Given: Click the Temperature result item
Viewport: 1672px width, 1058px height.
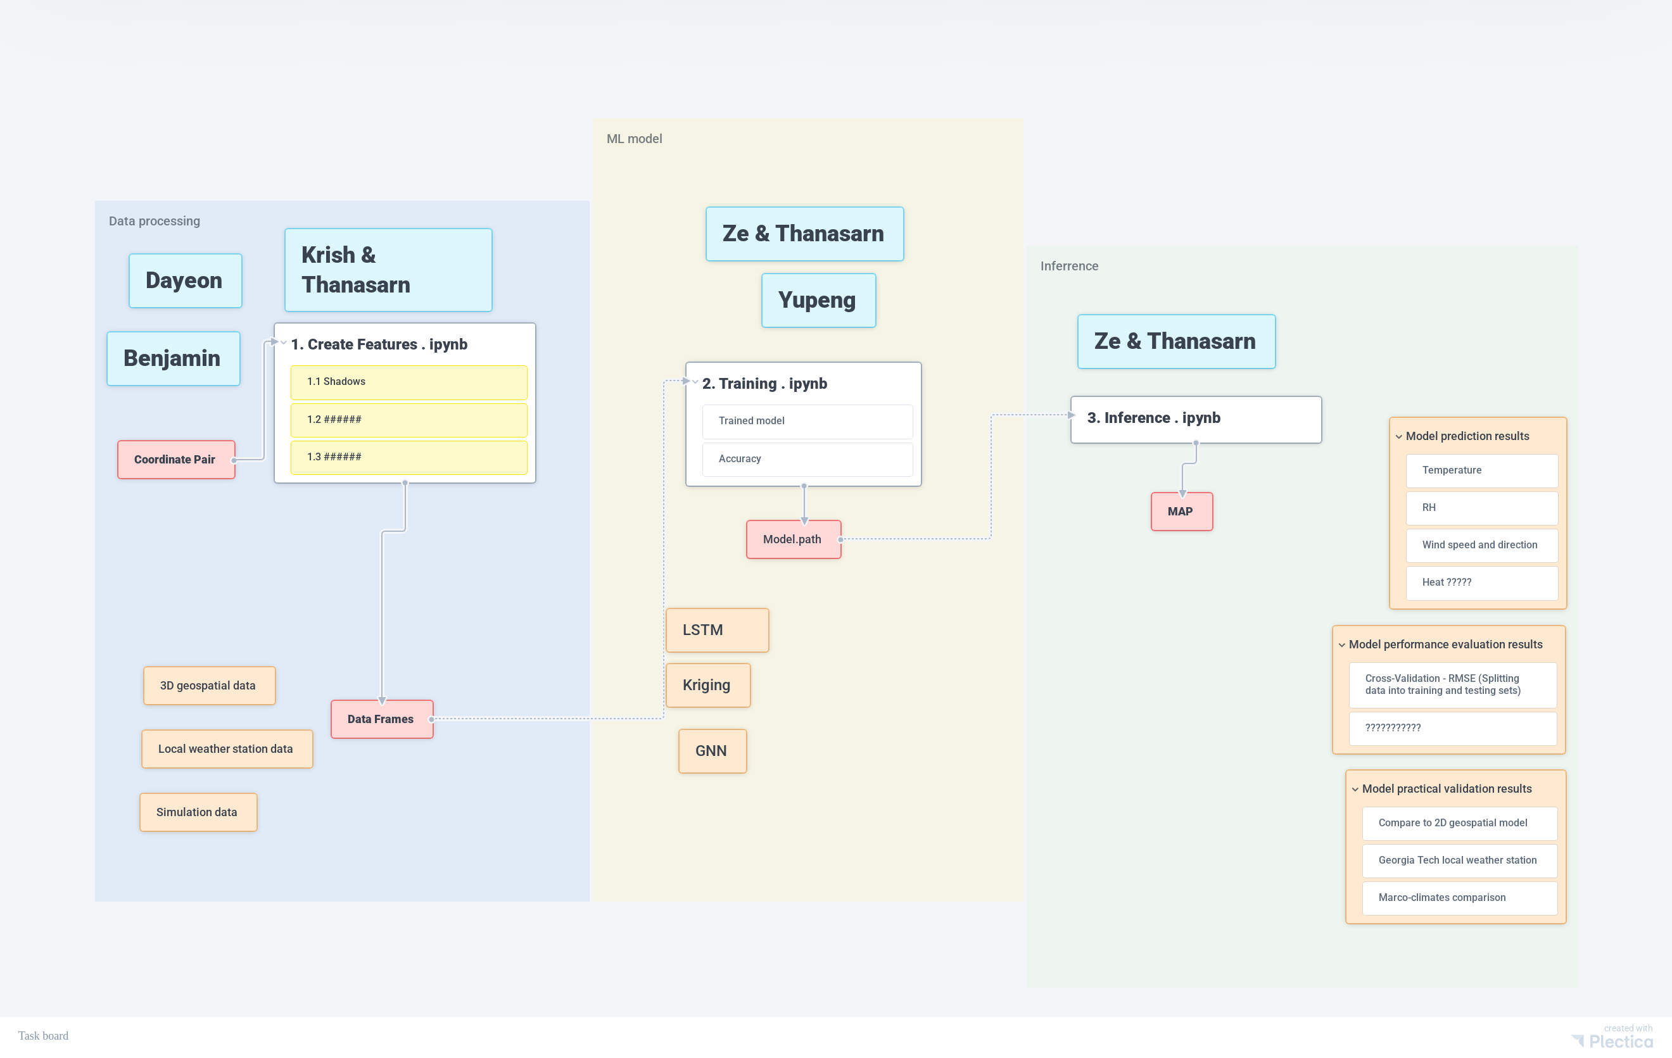Looking at the screenshot, I should pos(1480,470).
